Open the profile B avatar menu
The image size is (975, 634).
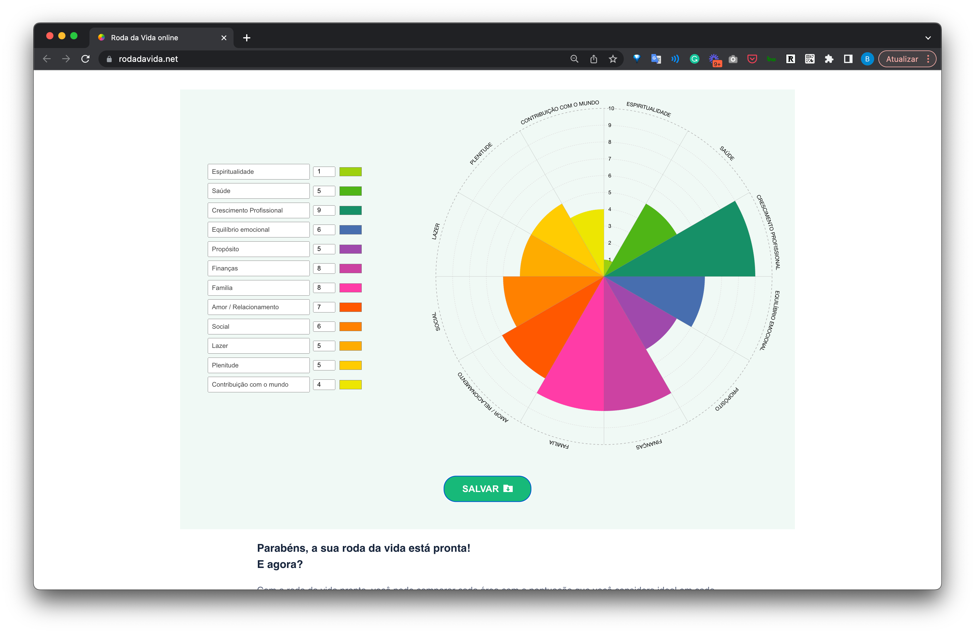867,59
